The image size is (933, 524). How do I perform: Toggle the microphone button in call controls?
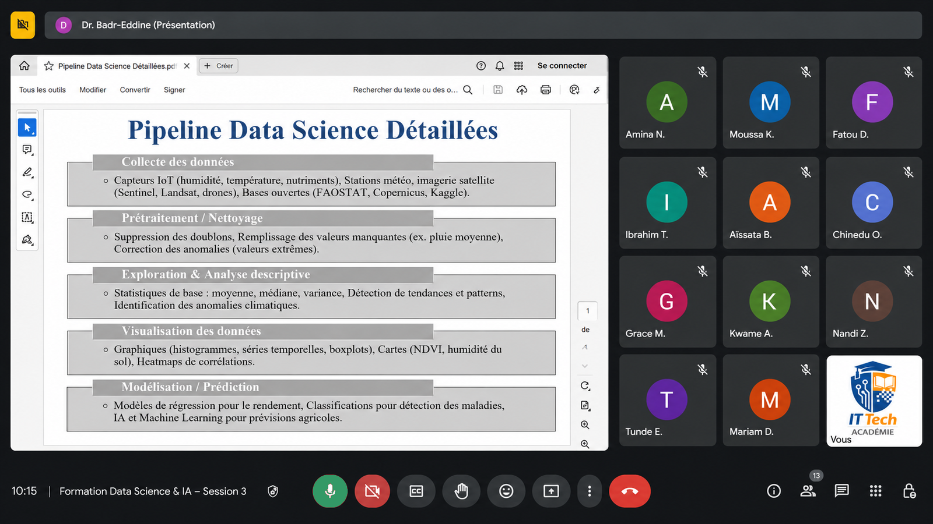click(330, 491)
